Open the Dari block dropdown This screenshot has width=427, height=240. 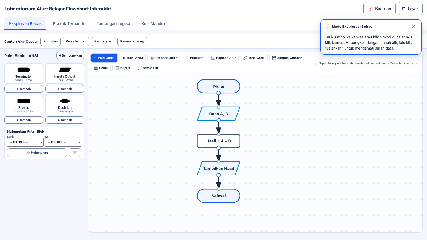[x=25, y=142]
